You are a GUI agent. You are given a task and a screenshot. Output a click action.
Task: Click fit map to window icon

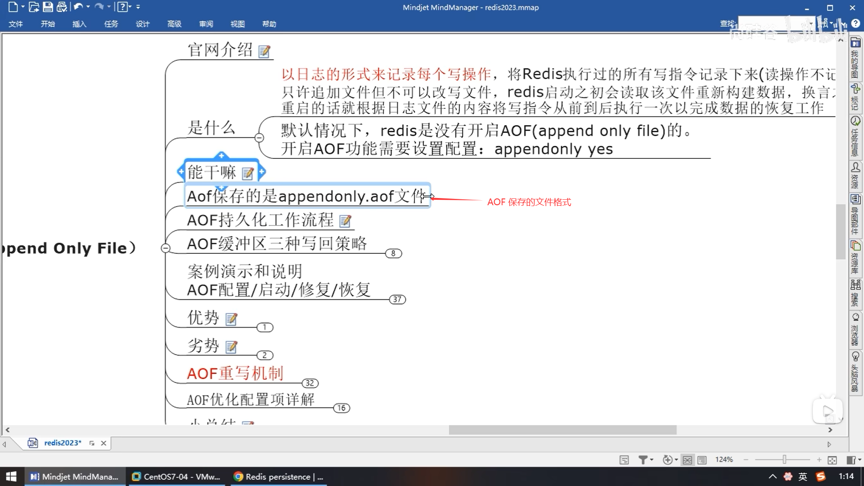click(x=832, y=460)
